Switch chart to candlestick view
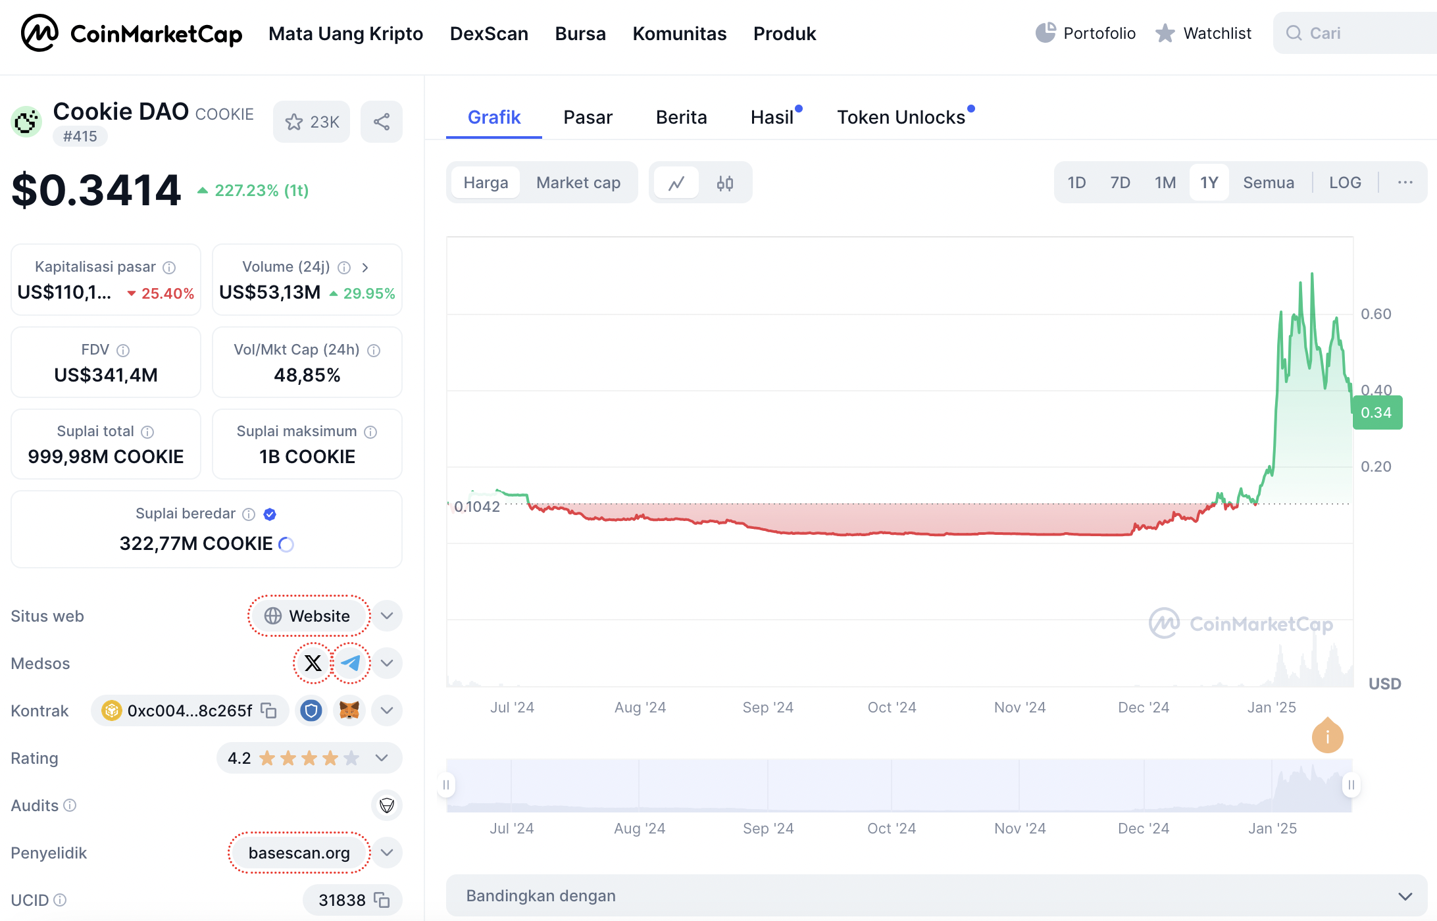 (x=725, y=182)
